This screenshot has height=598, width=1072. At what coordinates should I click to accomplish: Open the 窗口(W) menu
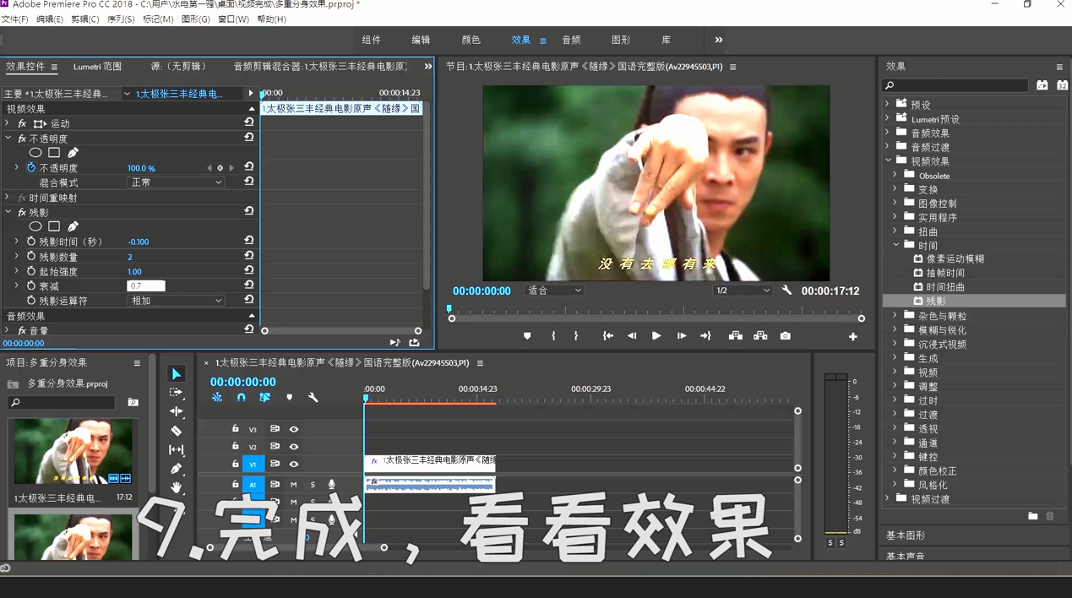[234, 19]
